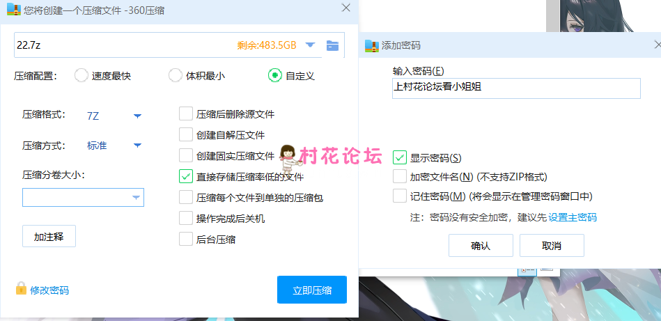Image resolution: width=661 pixels, height=321 pixels.
Task: Click the 立即压缩 button
Action: 312,290
